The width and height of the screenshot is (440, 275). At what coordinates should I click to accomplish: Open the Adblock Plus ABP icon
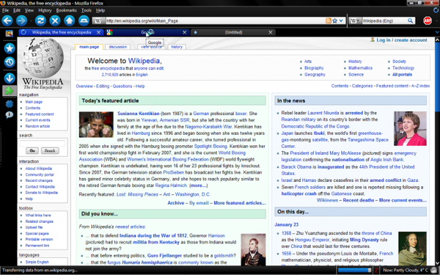pos(428,21)
